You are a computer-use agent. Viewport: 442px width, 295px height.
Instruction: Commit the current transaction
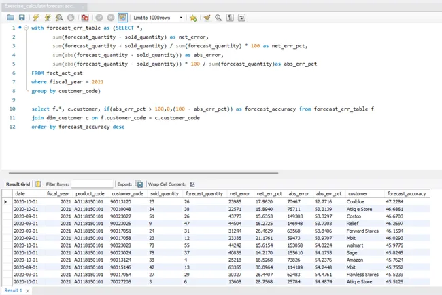pos(99,18)
